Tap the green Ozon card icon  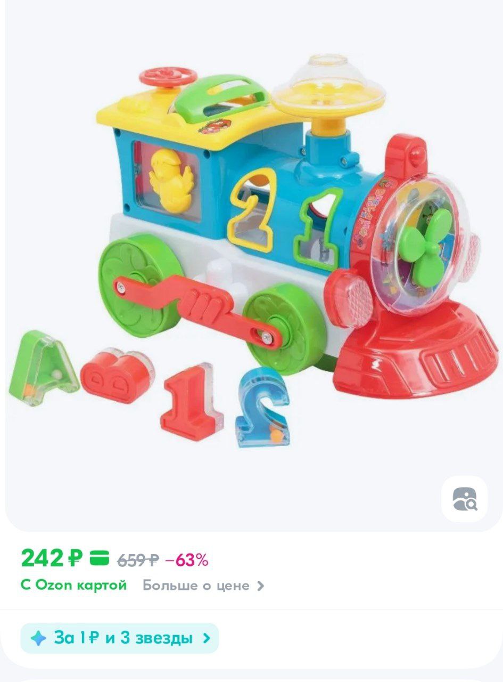99,559
